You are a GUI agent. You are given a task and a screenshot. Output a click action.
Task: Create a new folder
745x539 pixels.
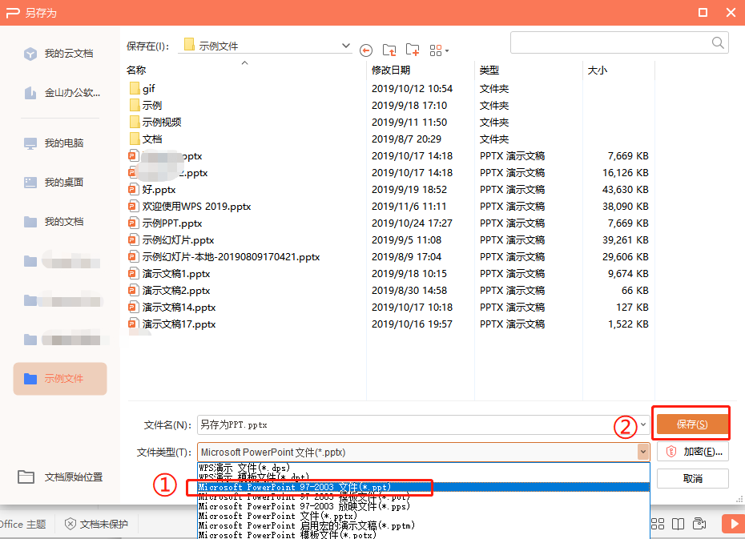[413, 50]
